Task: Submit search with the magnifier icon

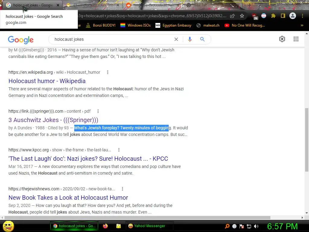Action: click(x=202, y=39)
